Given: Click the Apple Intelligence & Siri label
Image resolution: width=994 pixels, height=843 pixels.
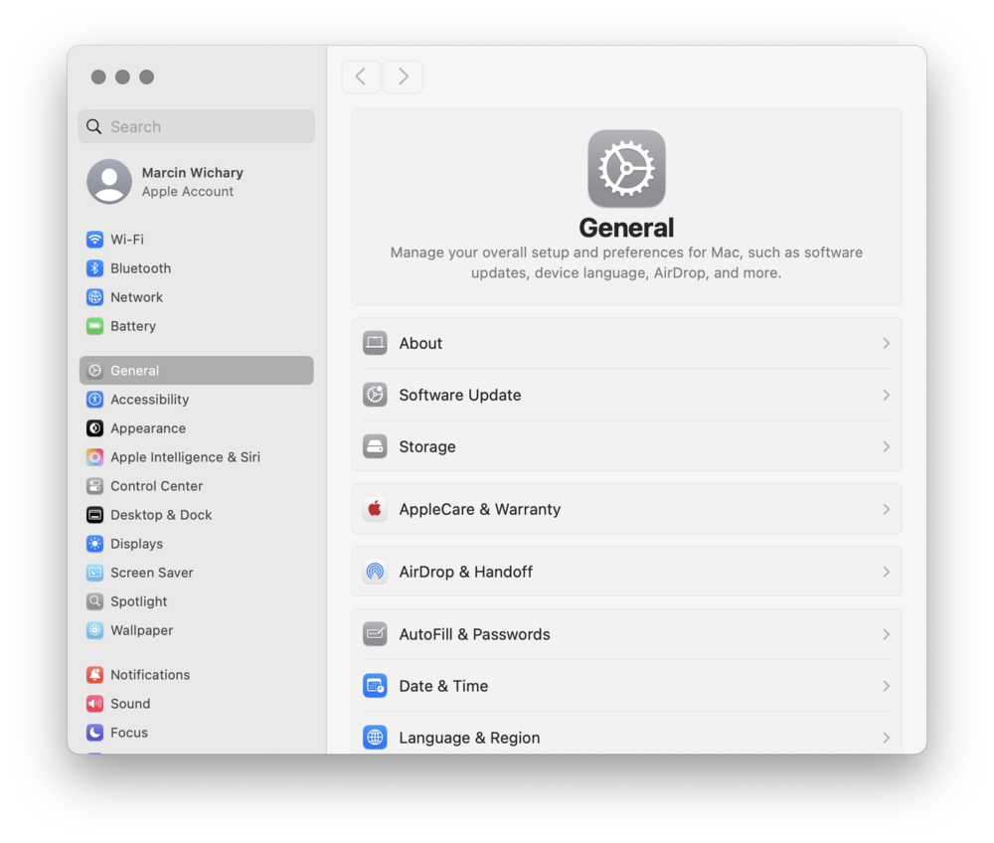Looking at the screenshot, I should pyautogui.click(x=185, y=457).
